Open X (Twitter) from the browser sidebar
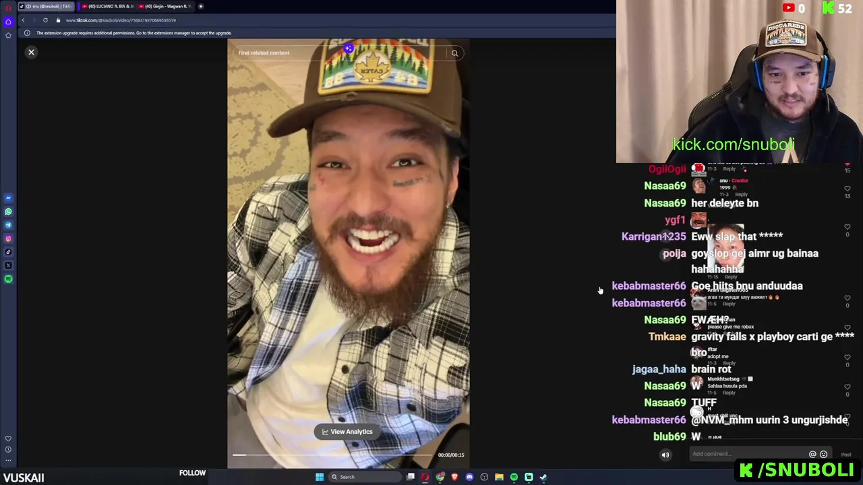 [8, 265]
